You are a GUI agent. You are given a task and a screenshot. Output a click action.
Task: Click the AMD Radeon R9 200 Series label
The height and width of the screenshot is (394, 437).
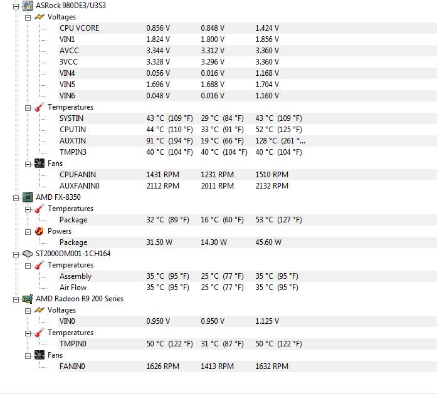pyautogui.click(x=80, y=299)
